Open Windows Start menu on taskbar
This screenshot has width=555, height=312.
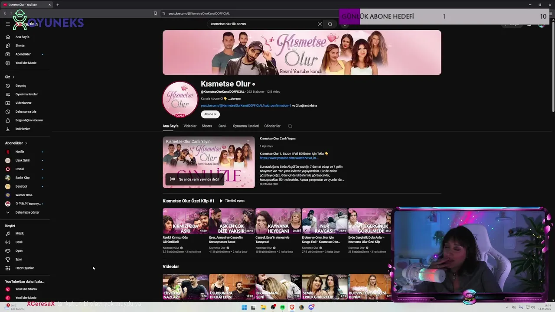point(244,307)
